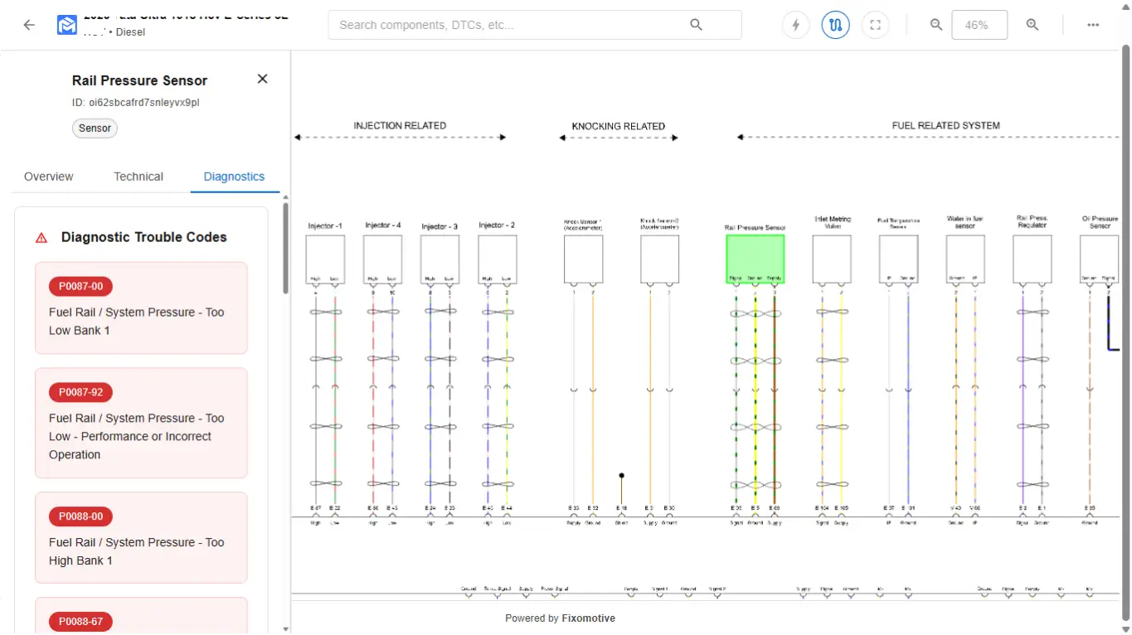Click the search magnifier icon
The image size is (1132, 635).
click(696, 24)
